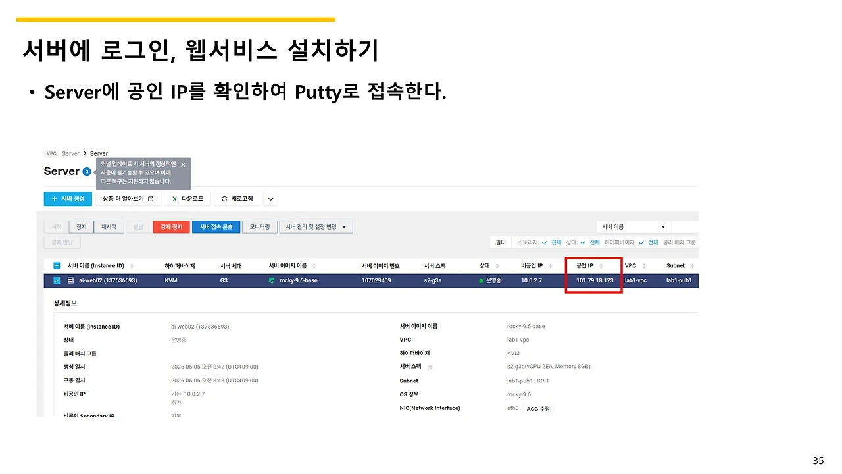Click the 다운로드 Excel button

point(187,199)
